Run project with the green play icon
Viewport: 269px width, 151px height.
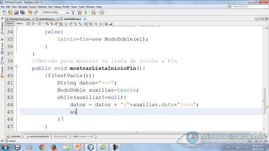[x=86, y=12]
